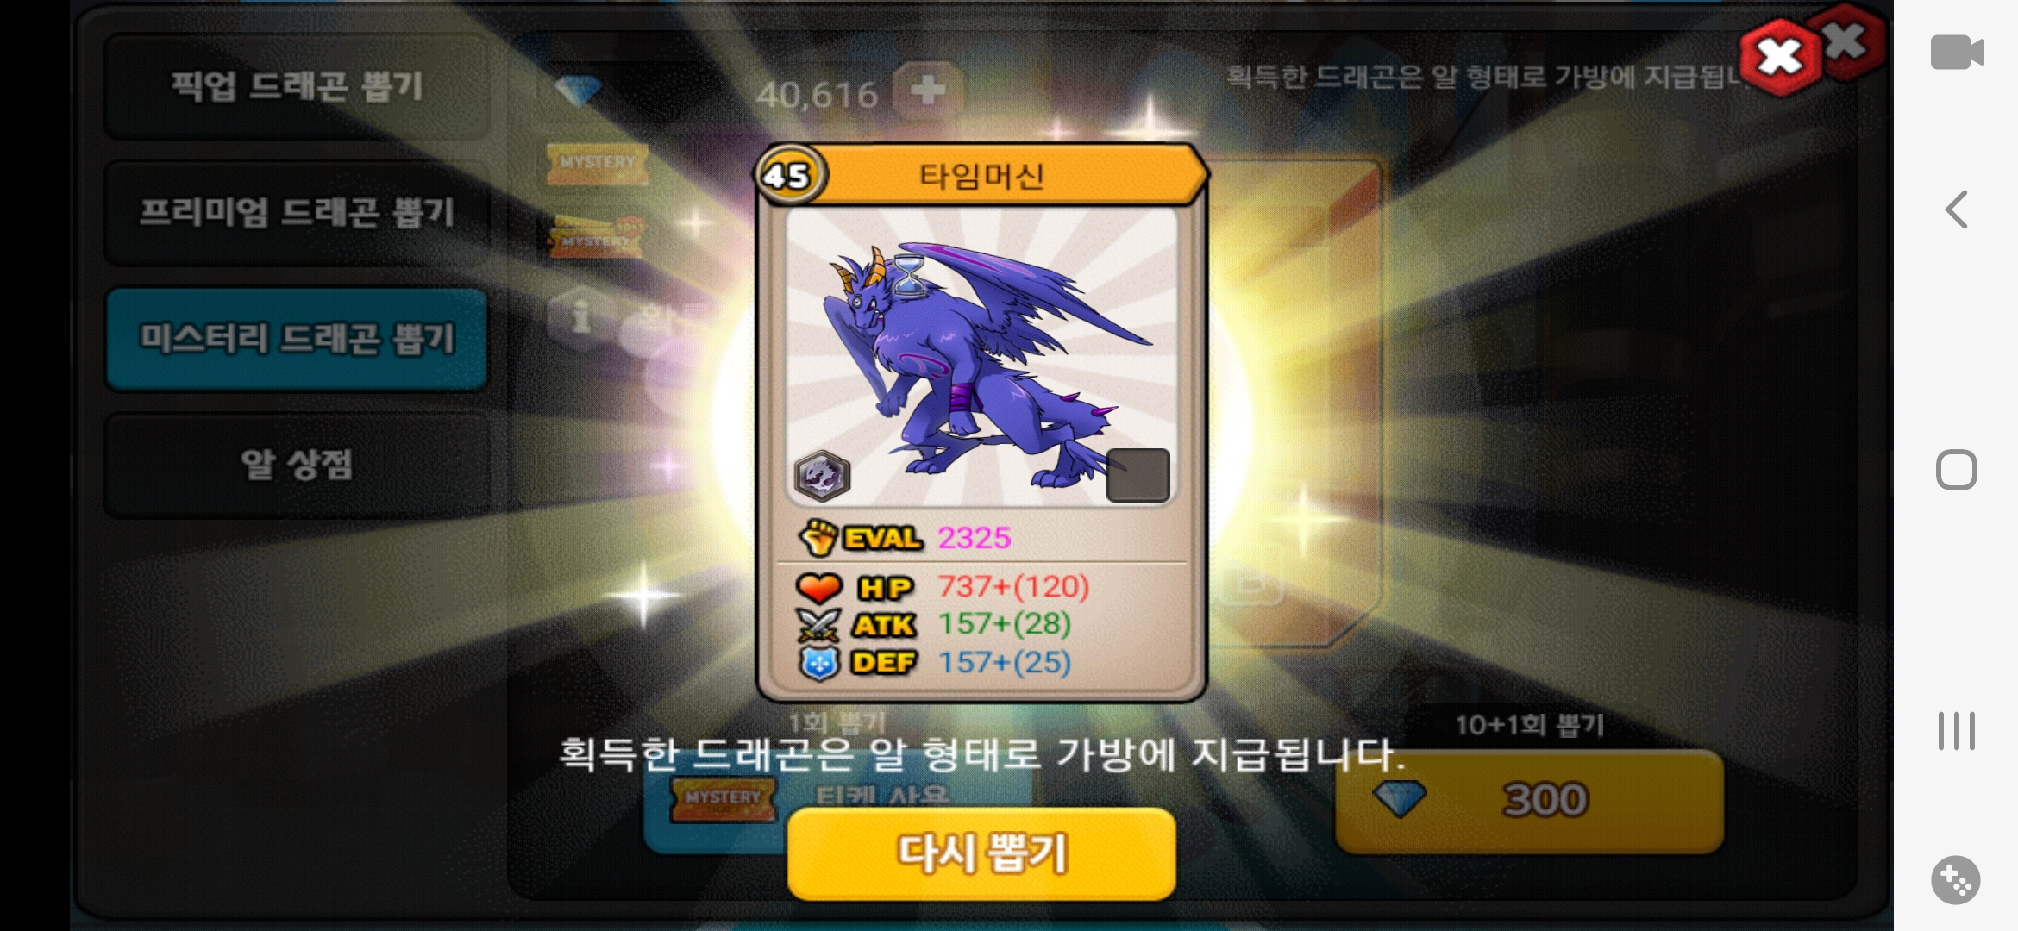Open recent apps with three-bar icon
The width and height of the screenshot is (2018, 931).
click(1956, 731)
